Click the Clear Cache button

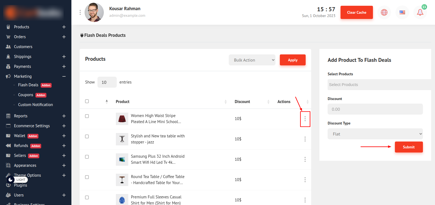tap(356, 12)
